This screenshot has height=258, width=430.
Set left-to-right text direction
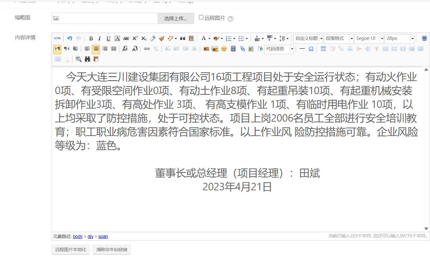(58, 49)
